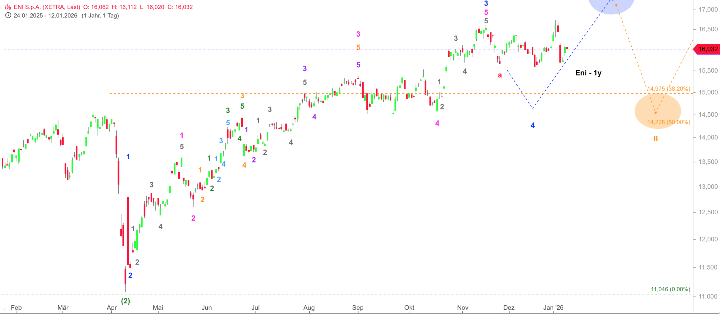Click the 'Eni - 1y' text annotation

(x=588, y=73)
